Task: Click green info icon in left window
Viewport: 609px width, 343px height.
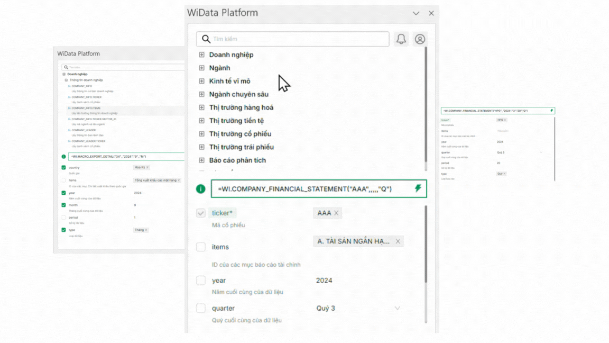Action: [x=63, y=157]
